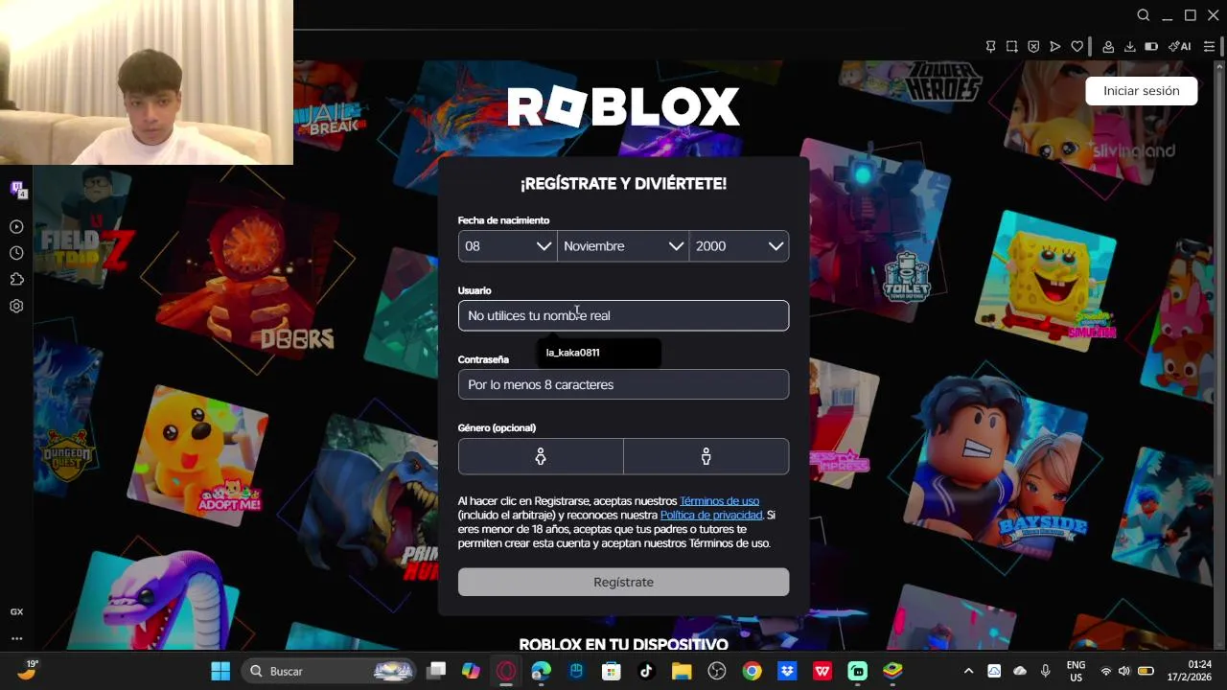Open Opera GX on the taskbar
Image resolution: width=1227 pixels, height=690 pixels.
pyautogui.click(x=506, y=671)
